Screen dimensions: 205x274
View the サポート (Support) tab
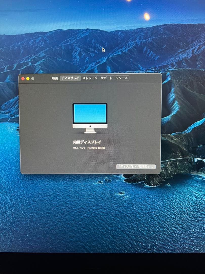(x=107, y=78)
